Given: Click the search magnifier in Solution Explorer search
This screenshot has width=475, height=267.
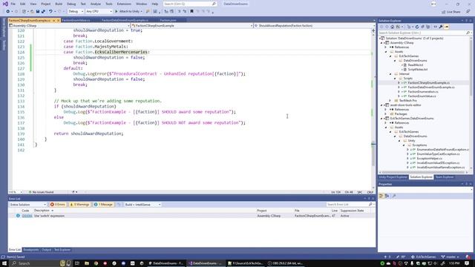Looking at the screenshot, I should [468, 33].
